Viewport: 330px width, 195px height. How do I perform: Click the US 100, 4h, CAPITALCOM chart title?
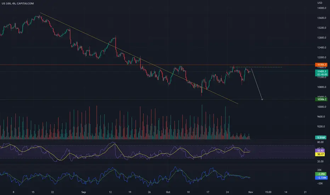18,4
